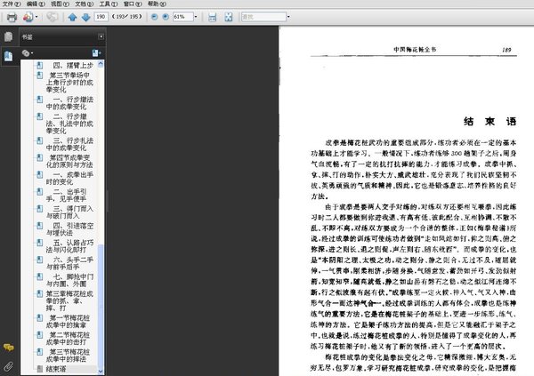
Task: Click the page count text (193 / 195)
Action: pos(126,16)
